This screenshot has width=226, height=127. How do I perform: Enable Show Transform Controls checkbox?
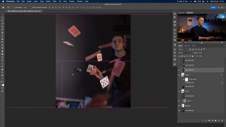(31, 7)
